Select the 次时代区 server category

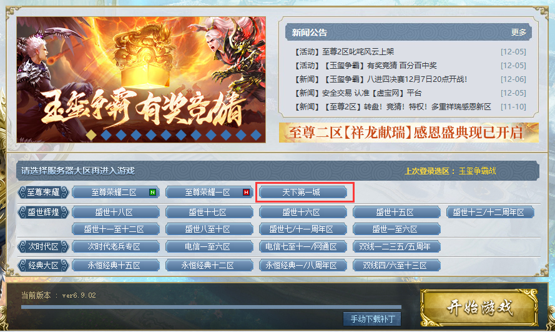click(x=43, y=246)
